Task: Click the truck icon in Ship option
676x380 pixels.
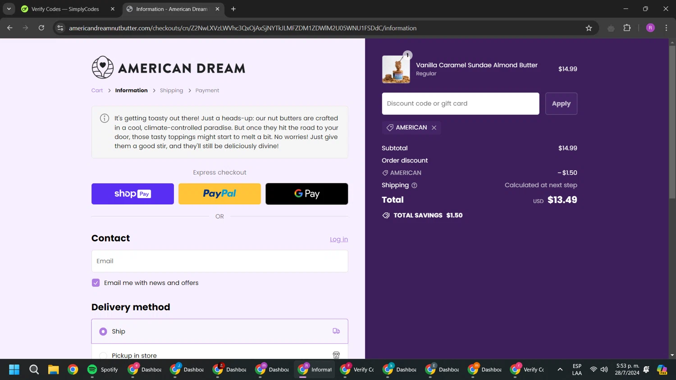Action: (x=336, y=331)
